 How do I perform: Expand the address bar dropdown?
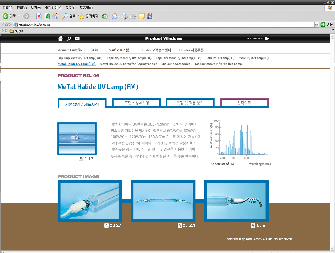(x=316, y=25)
